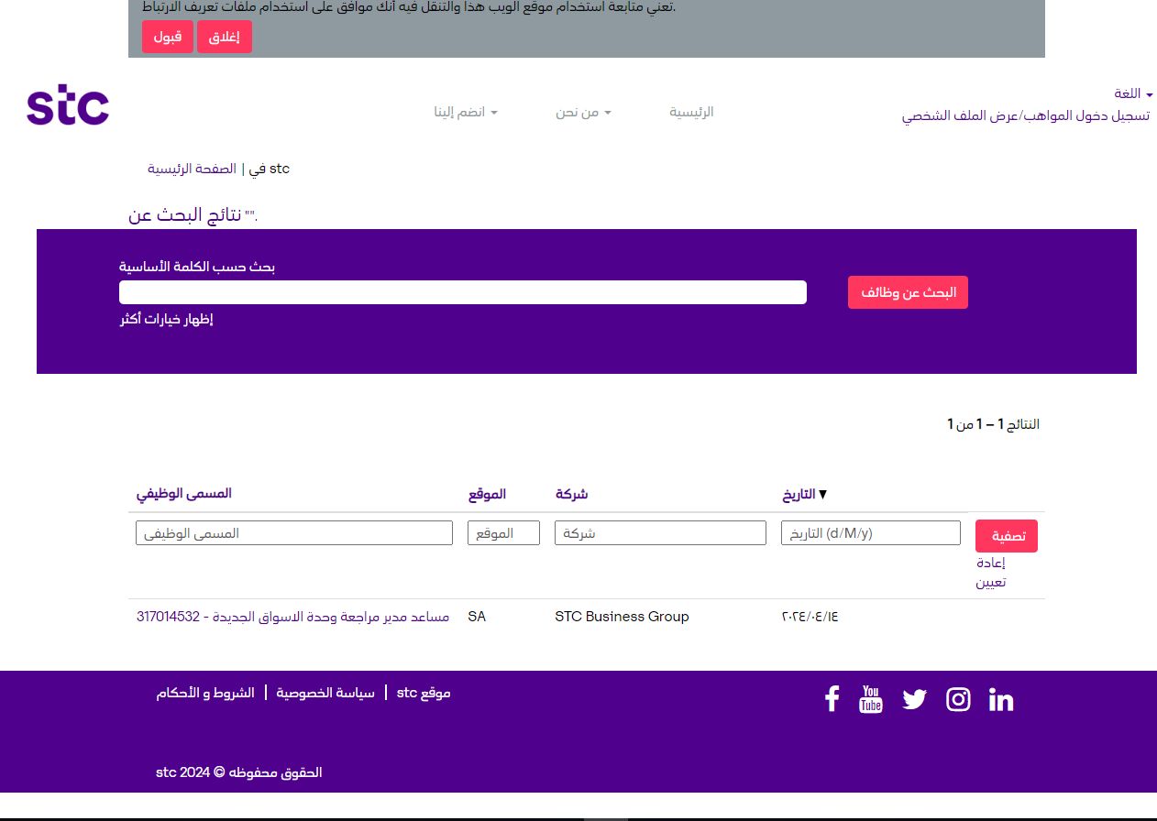Open STC's Facebook page via footer icon
The height and width of the screenshot is (821, 1157).
pyautogui.click(x=831, y=699)
